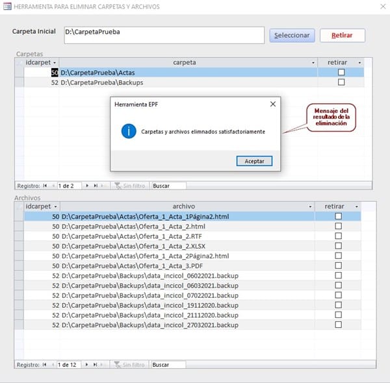390x383 pixels.
Task: Click Buscar search box in Archivos navigator
Action: (168, 365)
